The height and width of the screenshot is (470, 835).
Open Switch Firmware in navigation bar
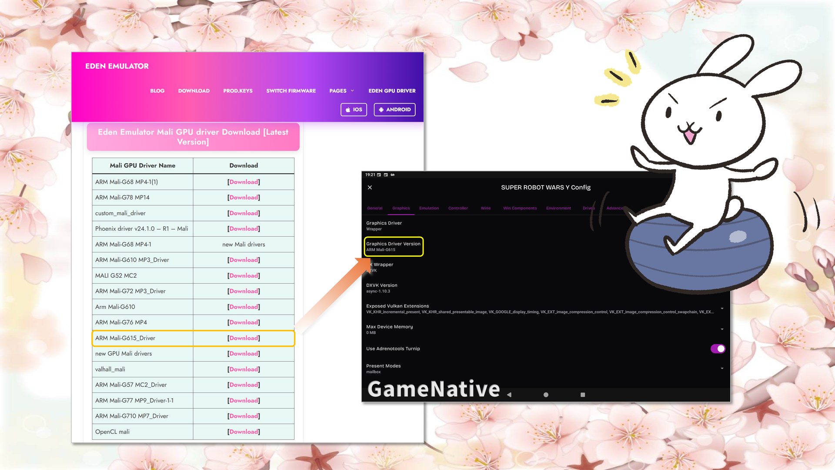point(291,91)
